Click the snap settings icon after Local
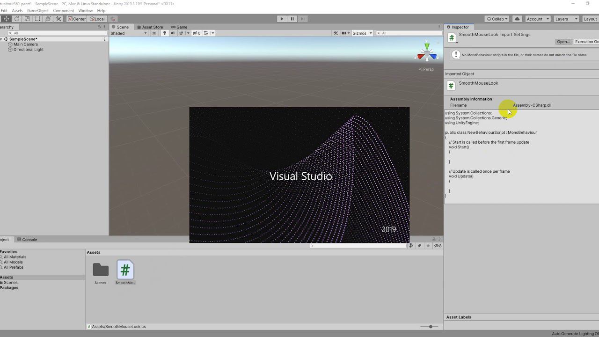The image size is (599, 337). tap(113, 19)
